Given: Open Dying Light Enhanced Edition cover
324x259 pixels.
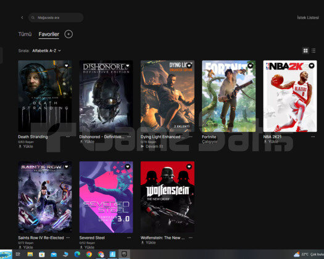Looking at the screenshot, I should pyautogui.click(x=167, y=96).
